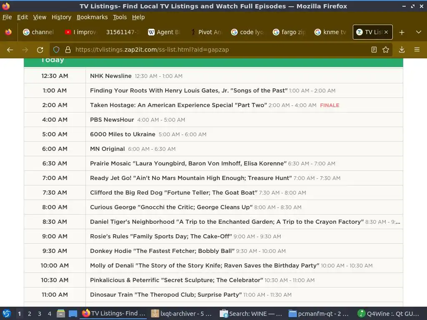The height and width of the screenshot is (320, 427).
Task: Open MN Original listing
Action: point(107,149)
